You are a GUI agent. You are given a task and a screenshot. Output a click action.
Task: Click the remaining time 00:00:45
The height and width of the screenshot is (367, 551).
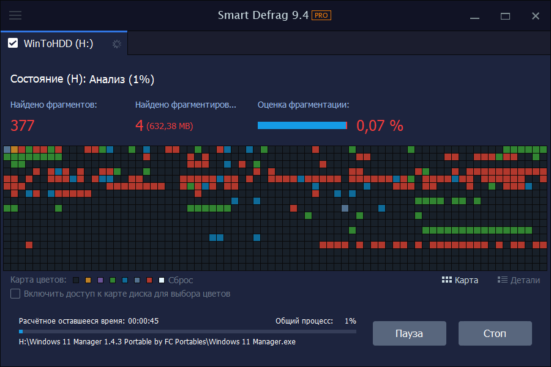coord(143,321)
